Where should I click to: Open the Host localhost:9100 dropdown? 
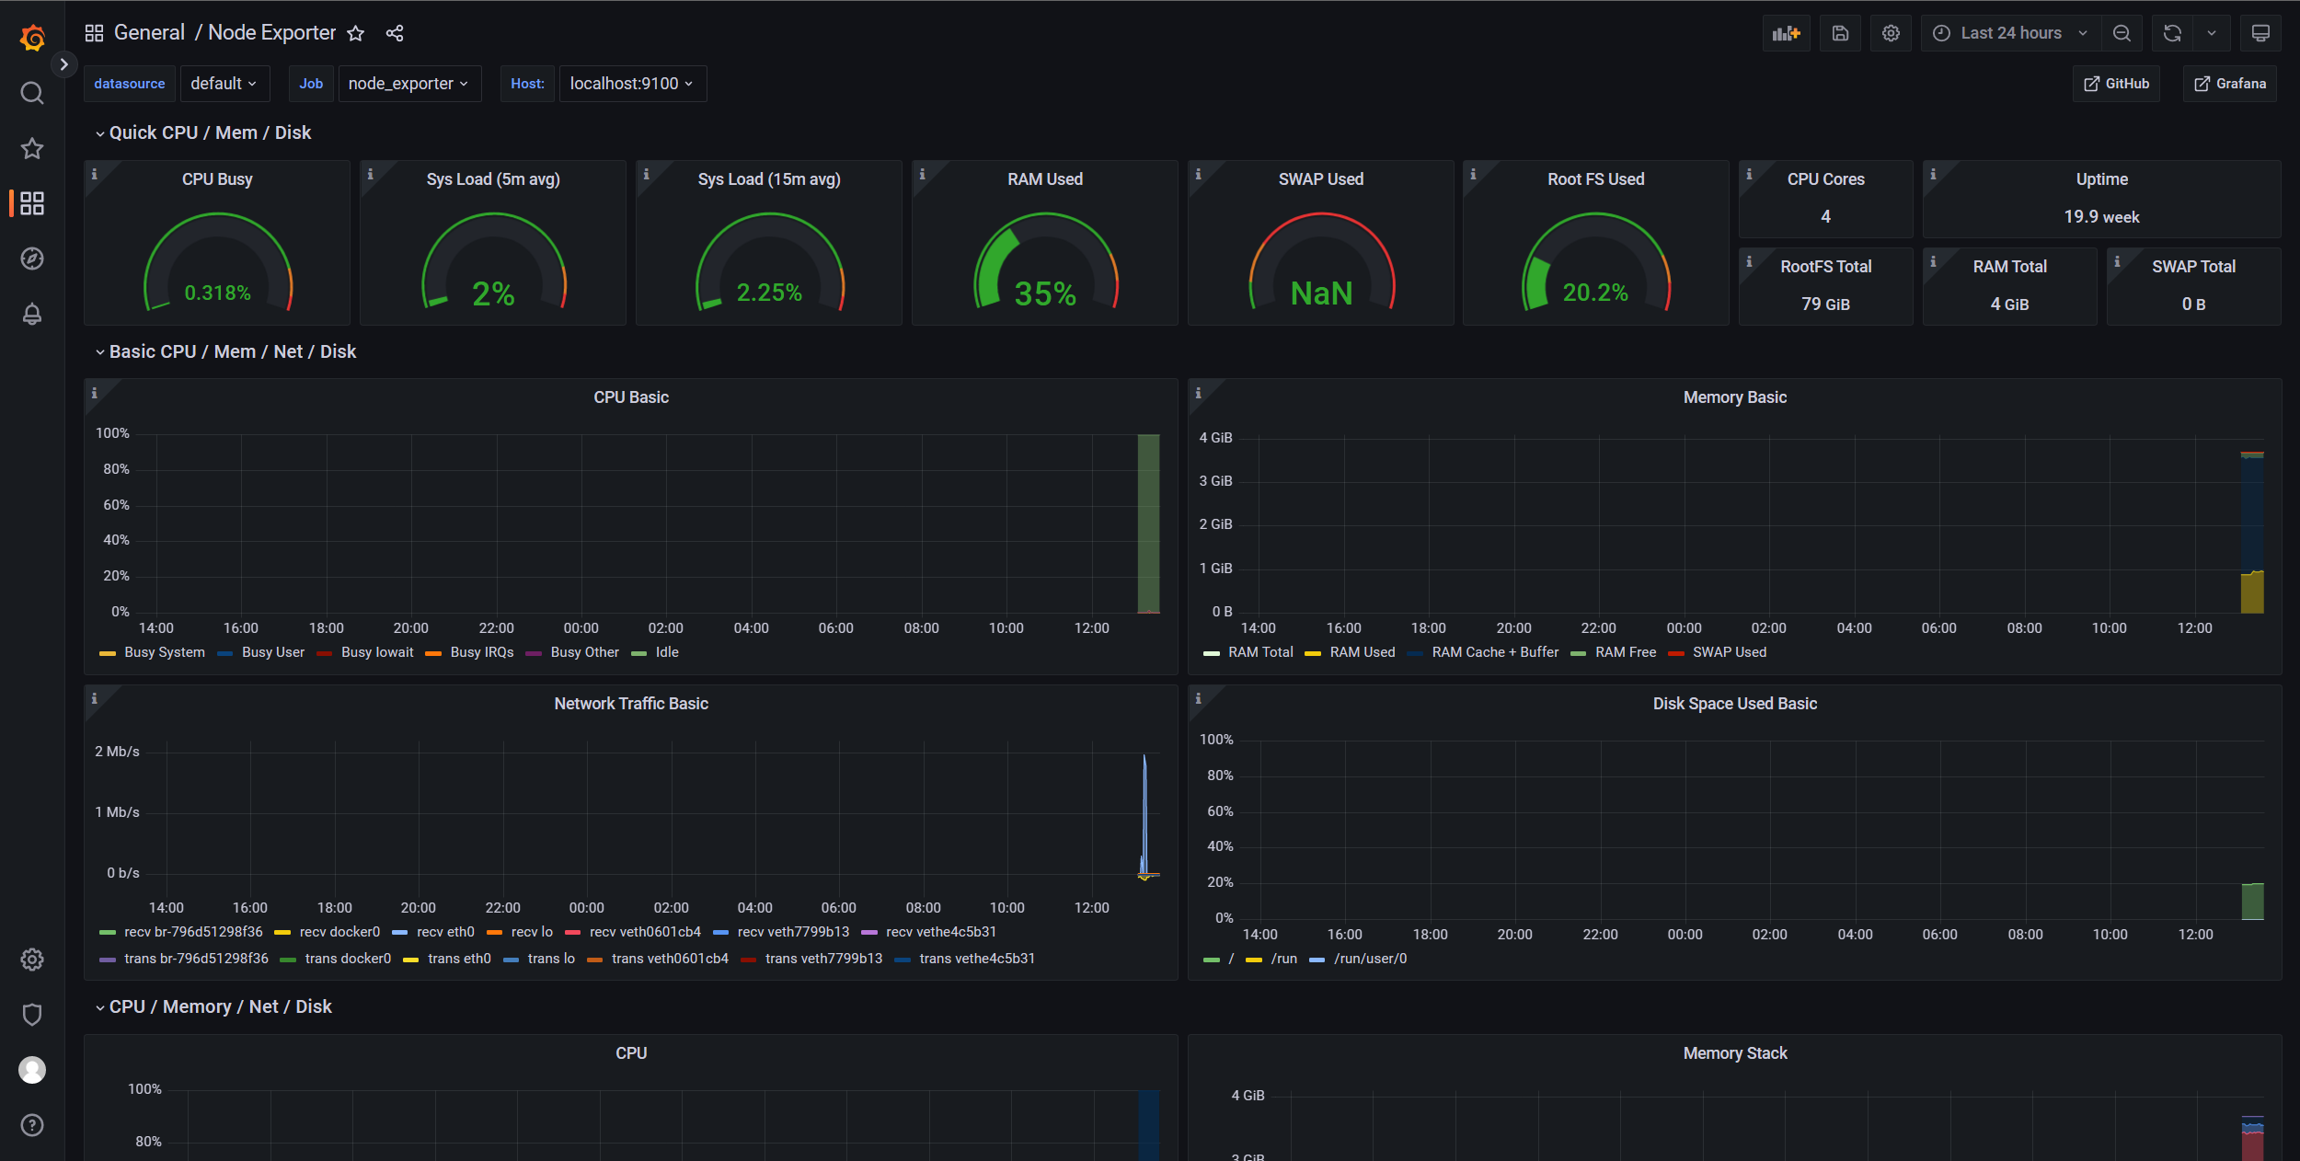(x=632, y=84)
